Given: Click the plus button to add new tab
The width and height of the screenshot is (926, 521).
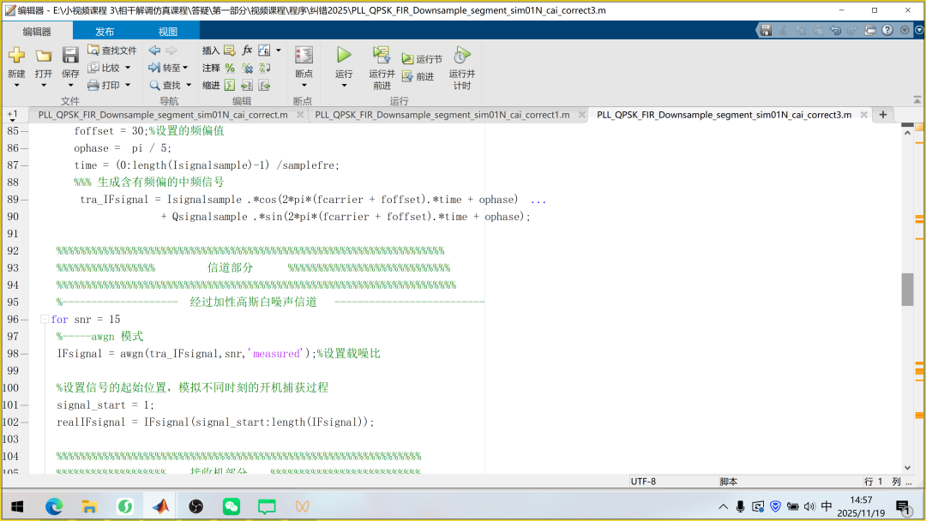Looking at the screenshot, I should click(882, 115).
